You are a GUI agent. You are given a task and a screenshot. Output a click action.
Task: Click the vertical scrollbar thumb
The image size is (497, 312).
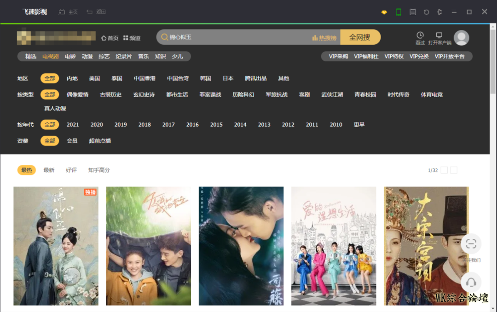click(493, 62)
